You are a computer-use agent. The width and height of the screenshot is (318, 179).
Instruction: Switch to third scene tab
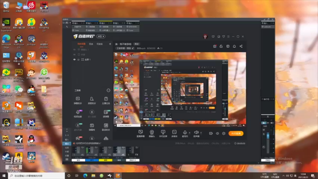click(x=100, y=44)
